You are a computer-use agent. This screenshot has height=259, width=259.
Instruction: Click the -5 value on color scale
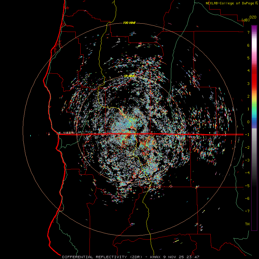247,186
